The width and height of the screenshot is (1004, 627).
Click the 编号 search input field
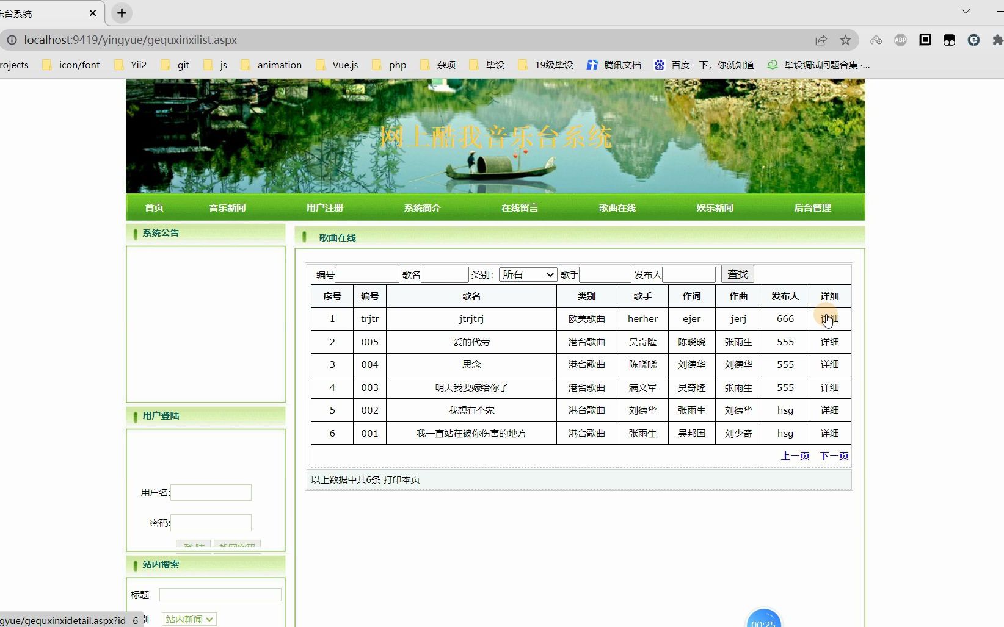(x=367, y=275)
